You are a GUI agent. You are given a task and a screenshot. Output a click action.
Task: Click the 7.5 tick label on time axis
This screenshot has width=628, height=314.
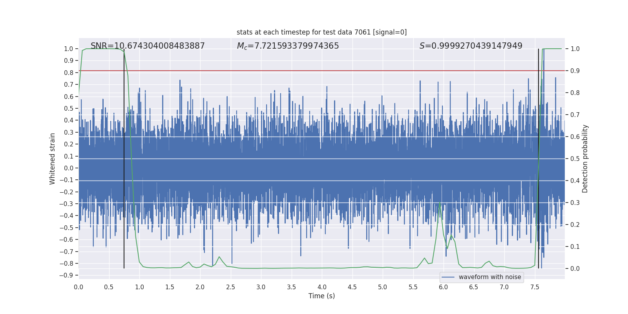tap(535, 287)
